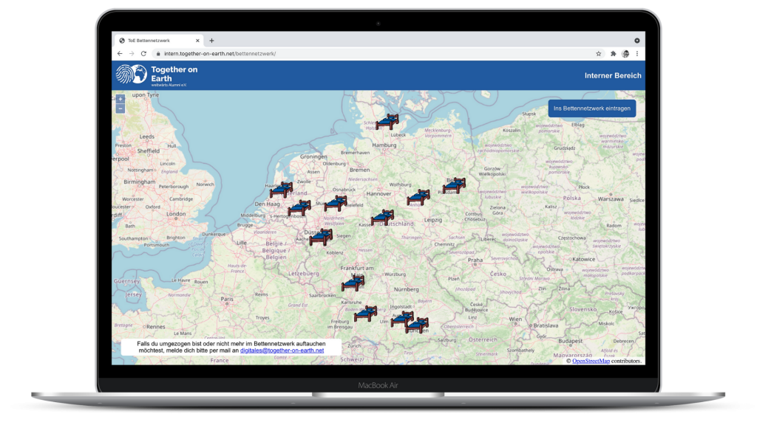Bookmark this page with the star icon

point(599,54)
